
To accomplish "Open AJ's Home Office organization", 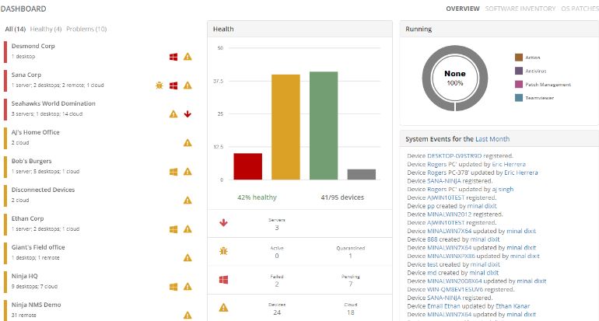I will 36,132.
